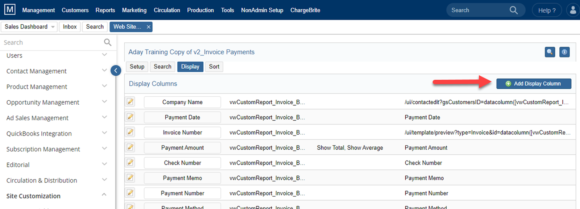The height and width of the screenshot is (209, 580).
Task: Click the Payment Amount label box
Action: coord(182,148)
